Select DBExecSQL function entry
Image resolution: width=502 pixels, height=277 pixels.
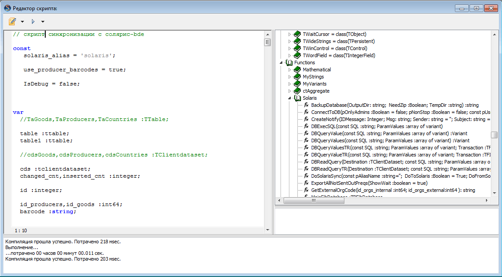tap(377, 126)
